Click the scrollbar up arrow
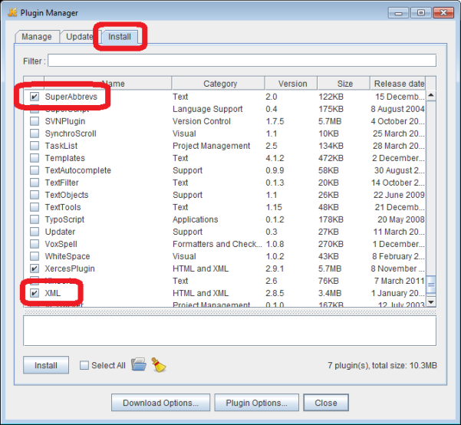The width and height of the screenshot is (461, 425). pos(431,95)
